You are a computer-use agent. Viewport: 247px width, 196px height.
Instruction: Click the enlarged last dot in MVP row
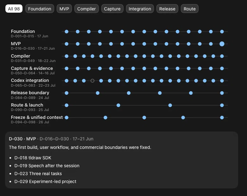point(222,44)
